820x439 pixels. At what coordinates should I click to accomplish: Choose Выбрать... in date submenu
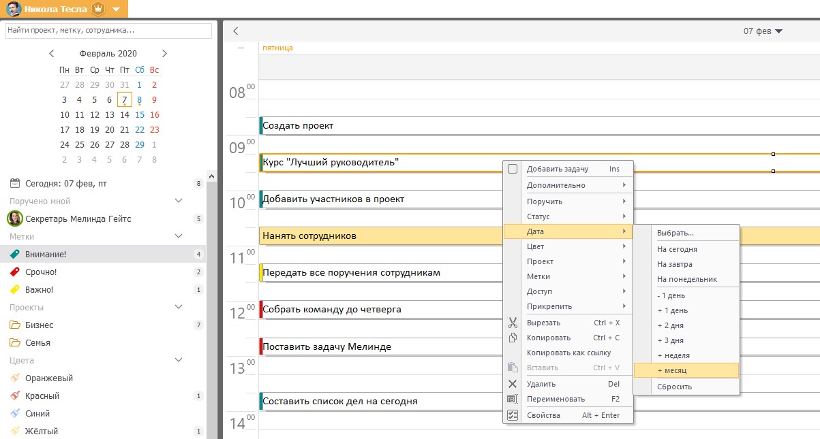(x=686, y=233)
